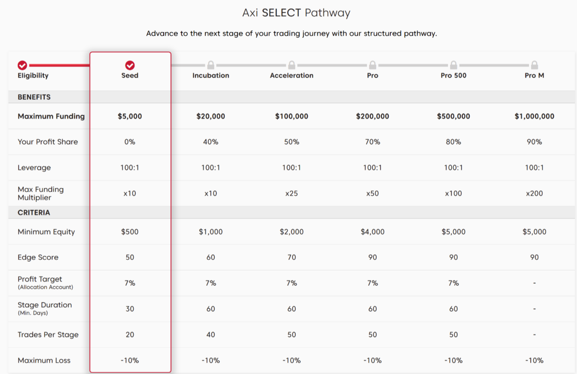Click the Seed $5,000 maximum funding cell
Image resolution: width=577 pixels, height=374 pixels.
tap(130, 116)
